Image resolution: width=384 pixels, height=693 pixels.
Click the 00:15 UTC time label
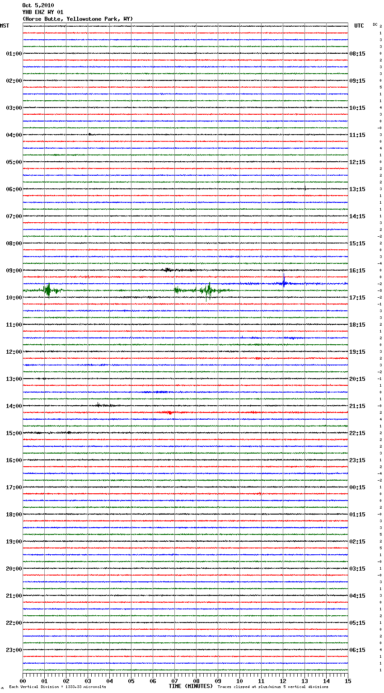[357, 487]
